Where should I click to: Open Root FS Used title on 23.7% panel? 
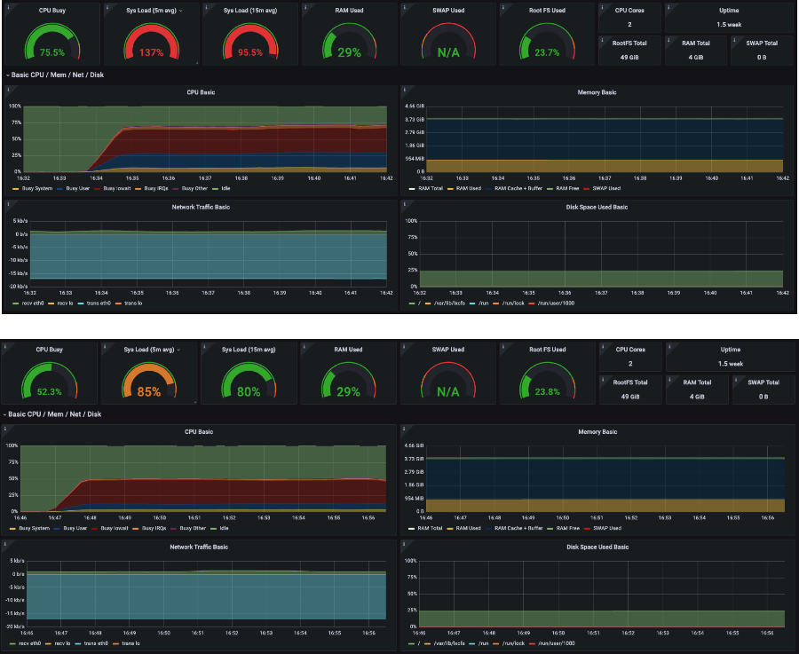[x=547, y=10]
